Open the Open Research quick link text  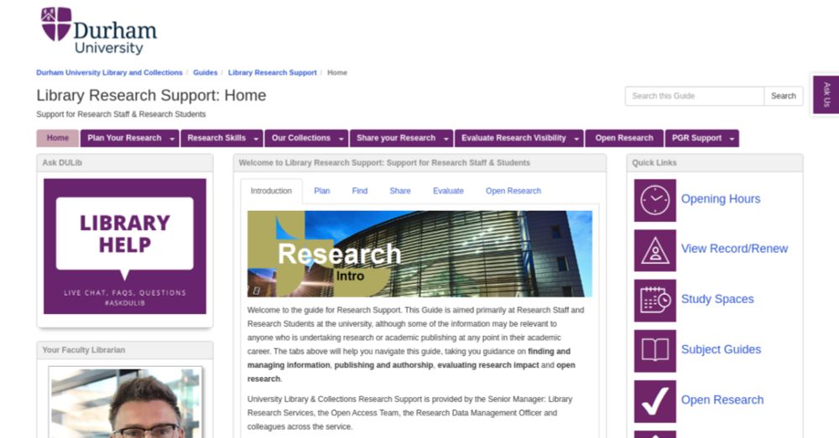pyautogui.click(x=722, y=400)
